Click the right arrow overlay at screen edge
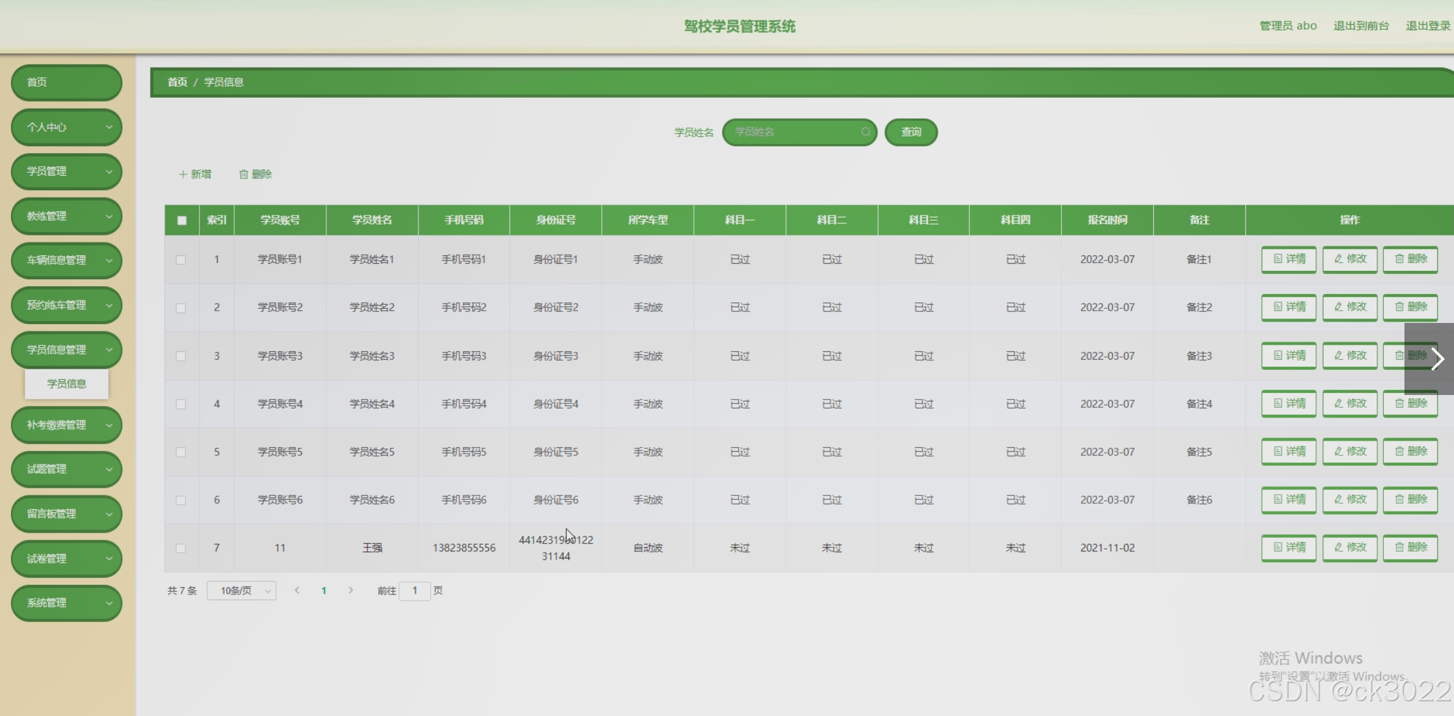The height and width of the screenshot is (716, 1454). coord(1437,359)
